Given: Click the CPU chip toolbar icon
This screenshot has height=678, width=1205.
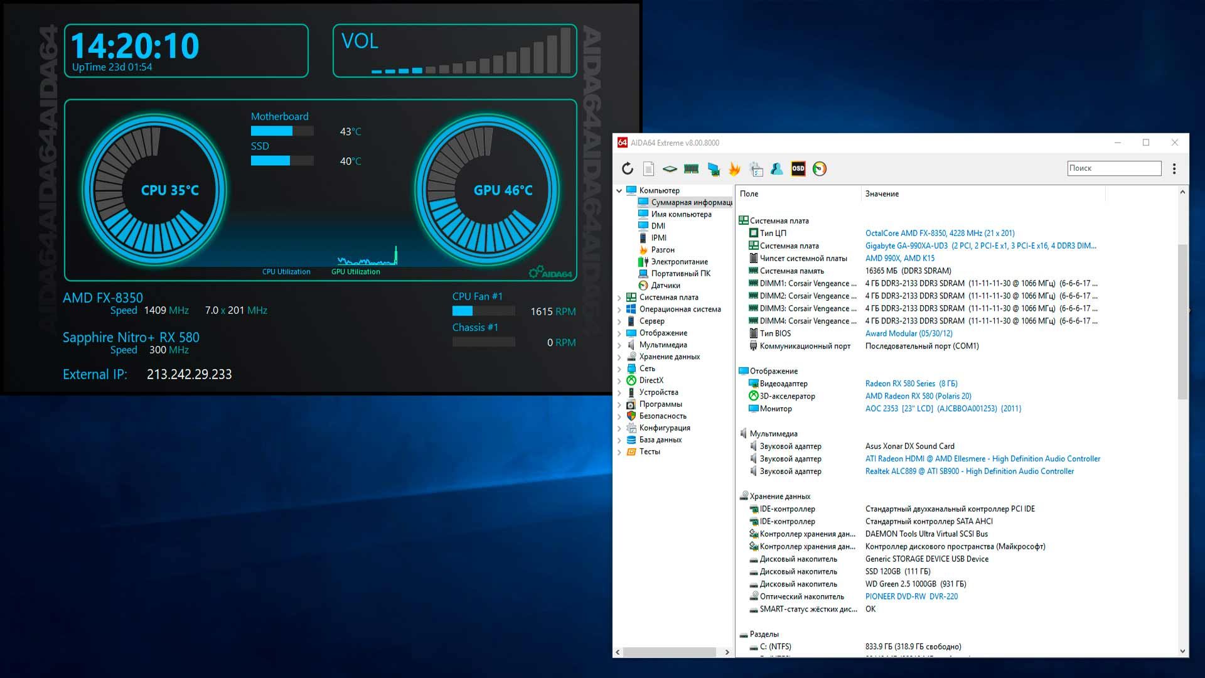Looking at the screenshot, I should tap(670, 168).
